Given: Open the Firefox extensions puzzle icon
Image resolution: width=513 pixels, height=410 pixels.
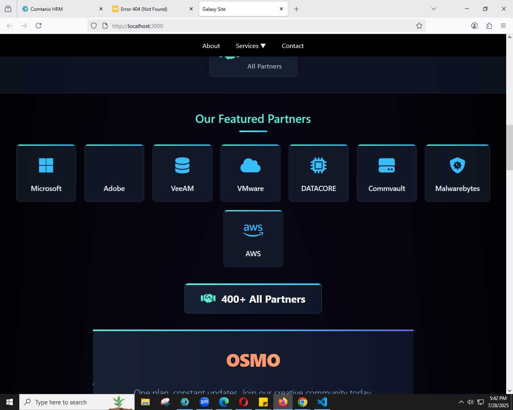Looking at the screenshot, I should [x=489, y=26].
